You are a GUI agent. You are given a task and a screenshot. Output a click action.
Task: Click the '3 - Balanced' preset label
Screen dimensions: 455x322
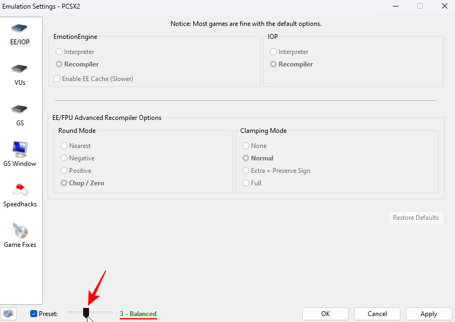coord(138,313)
